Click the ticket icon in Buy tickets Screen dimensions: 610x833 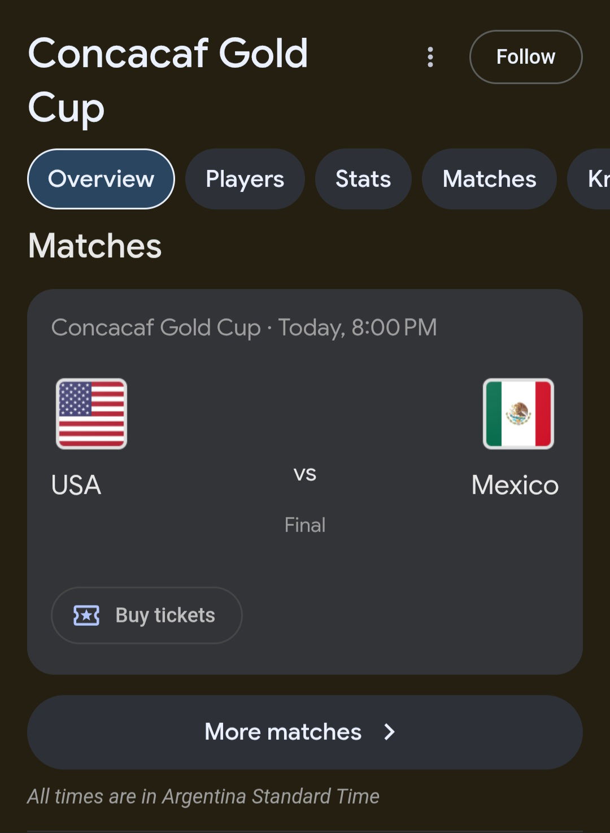(86, 615)
